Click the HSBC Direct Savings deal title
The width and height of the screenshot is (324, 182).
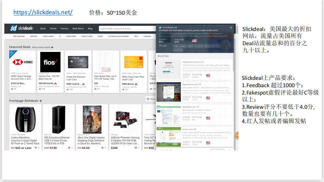tap(21, 78)
